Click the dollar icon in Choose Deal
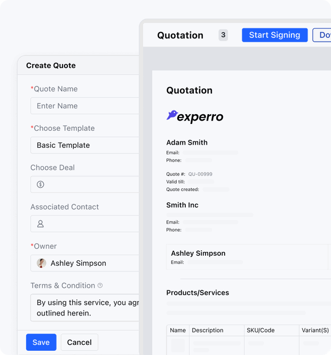 click(x=41, y=184)
